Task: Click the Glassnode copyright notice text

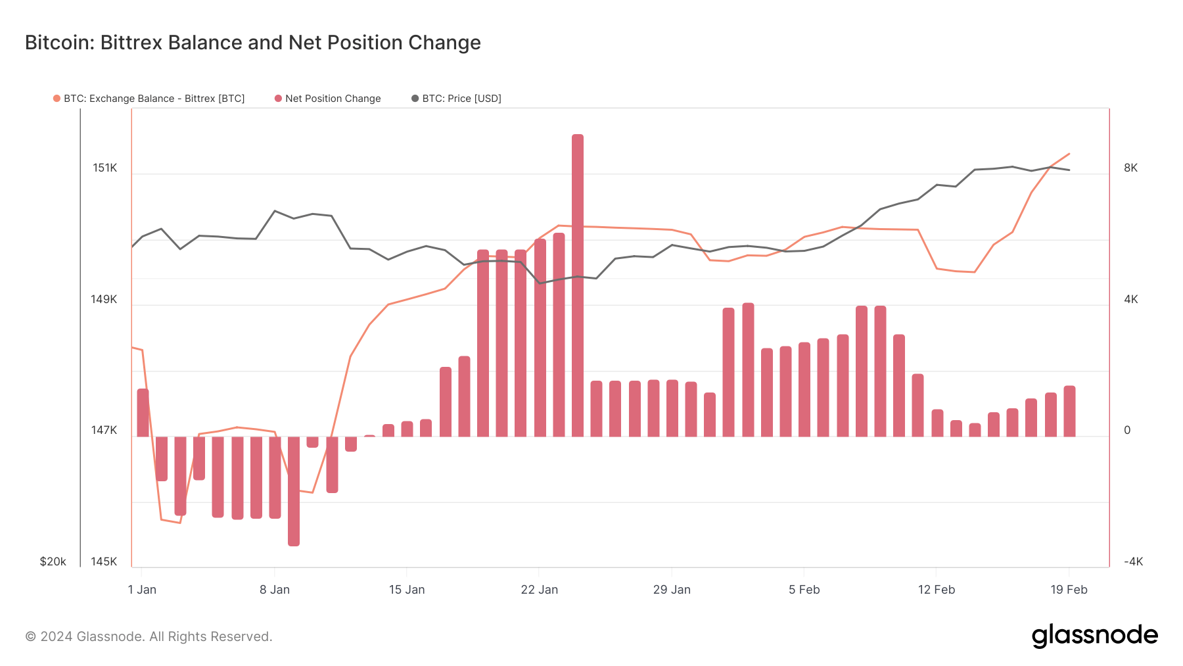Action: tap(149, 636)
